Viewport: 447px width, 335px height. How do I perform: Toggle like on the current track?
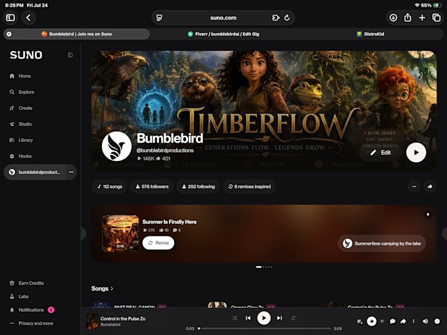(x=371, y=321)
